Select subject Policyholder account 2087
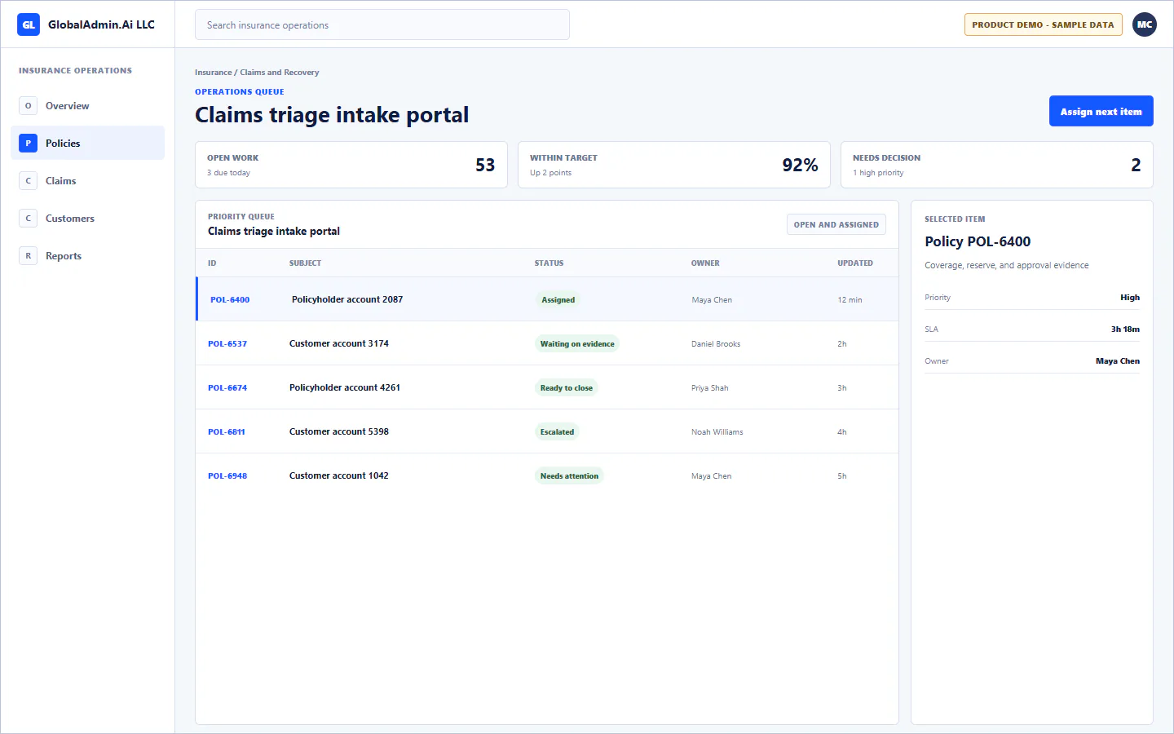Screen dimensions: 1174x734 coord(347,299)
